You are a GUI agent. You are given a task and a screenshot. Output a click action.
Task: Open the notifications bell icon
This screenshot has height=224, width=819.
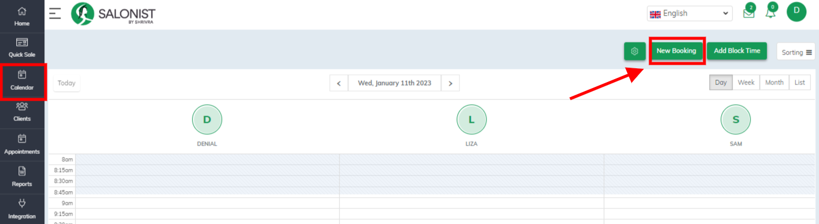point(770,12)
